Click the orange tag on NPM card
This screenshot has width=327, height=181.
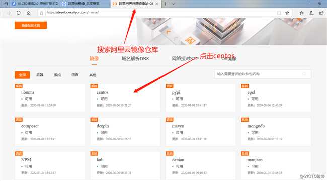19,154
